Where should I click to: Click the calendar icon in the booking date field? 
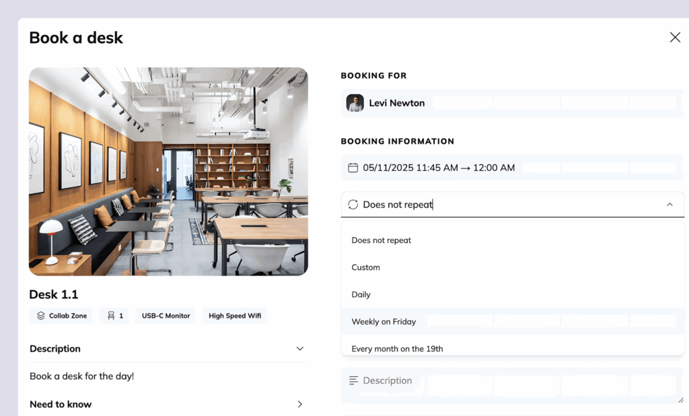353,167
